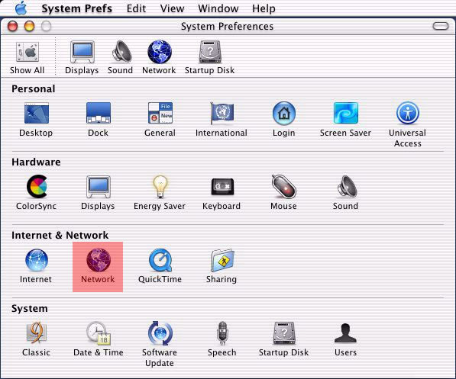The image size is (456, 379).
Task: Open Network from the toolbar
Action: click(159, 57)
